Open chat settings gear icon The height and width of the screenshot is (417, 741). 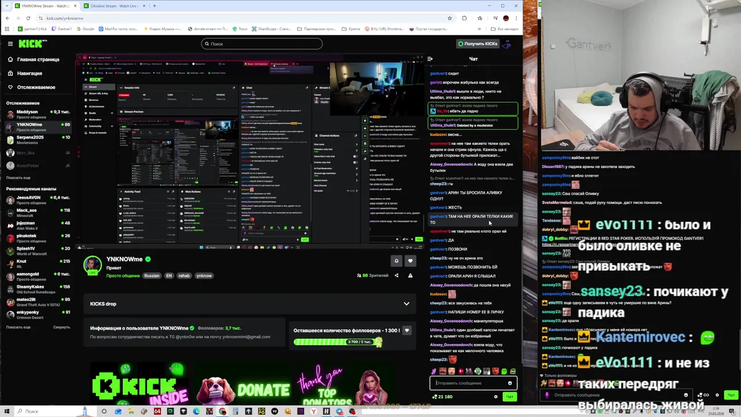click(x=496, y=397)
